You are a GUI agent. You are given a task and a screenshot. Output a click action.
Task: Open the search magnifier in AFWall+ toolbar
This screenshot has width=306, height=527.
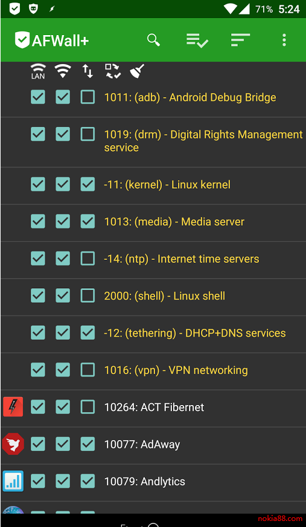click(153, 40)
